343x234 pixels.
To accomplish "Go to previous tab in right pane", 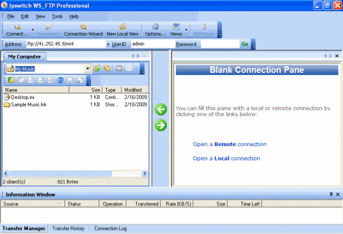I will (x=325, y=56).
